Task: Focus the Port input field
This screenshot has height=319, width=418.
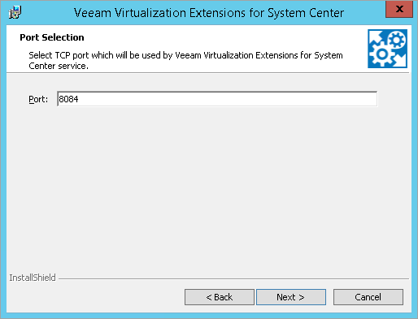Action: pyautogui.click(x=217, y=99)
